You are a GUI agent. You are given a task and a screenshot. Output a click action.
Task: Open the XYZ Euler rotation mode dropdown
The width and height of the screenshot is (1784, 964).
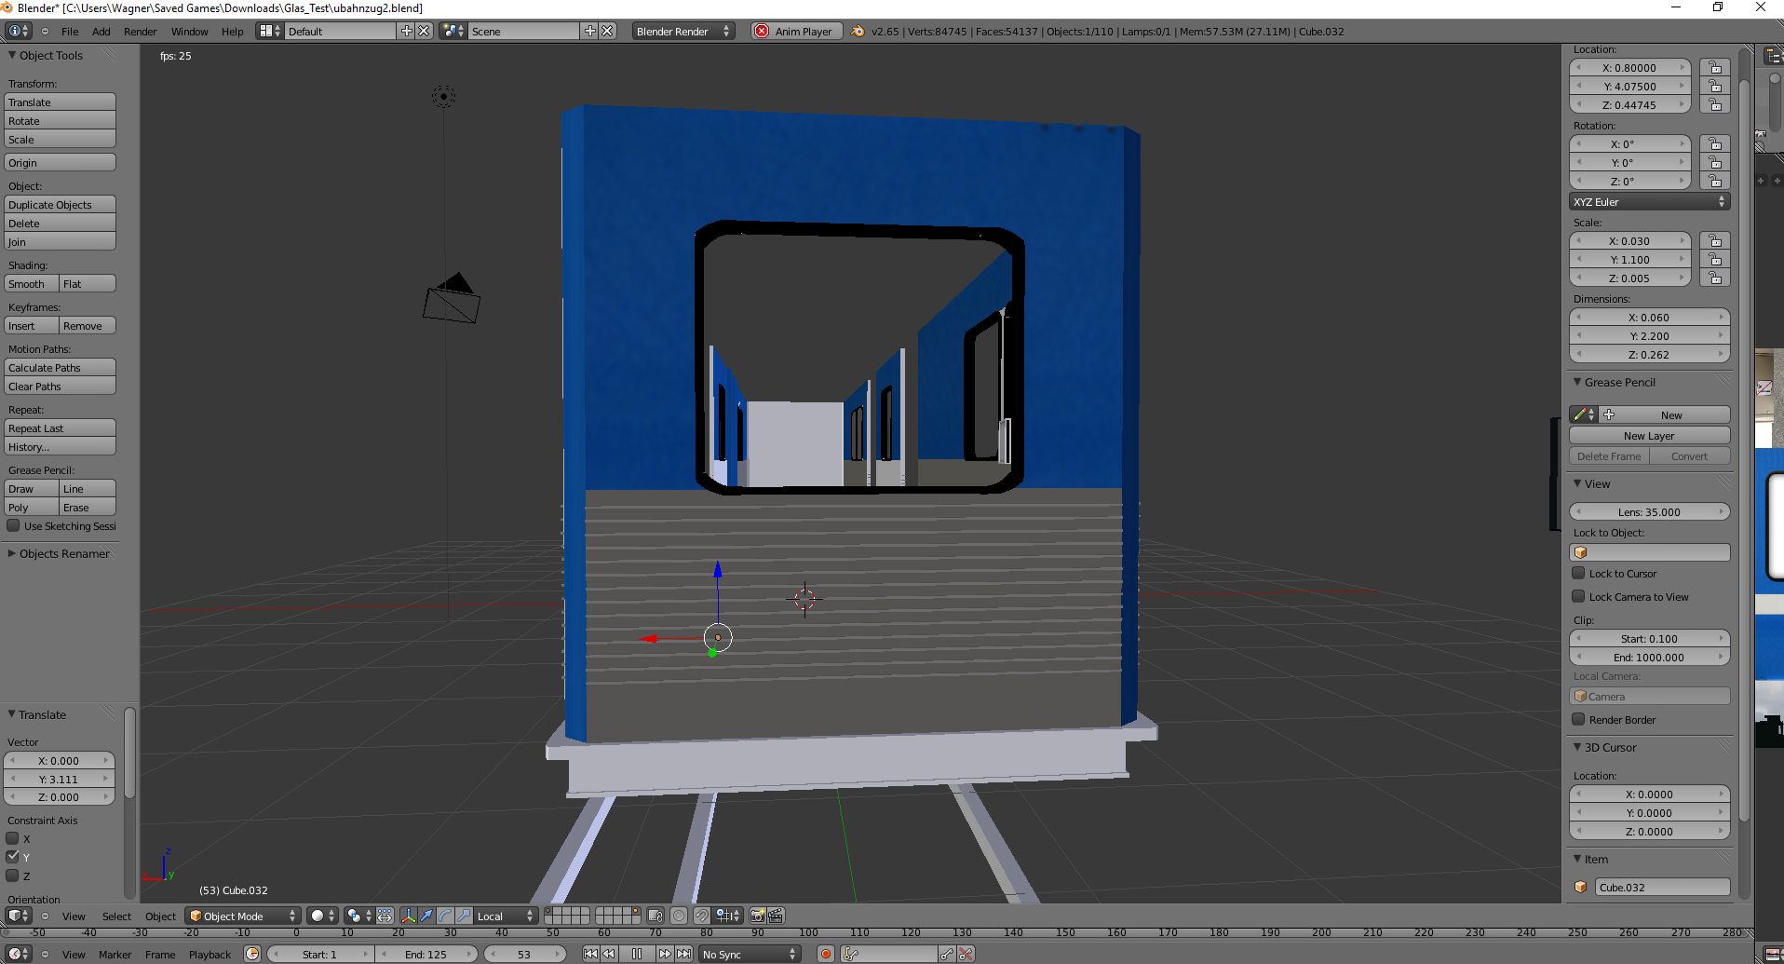[x=1649, y=202]
